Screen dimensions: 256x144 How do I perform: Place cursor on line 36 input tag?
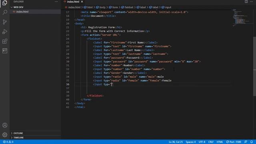pyautogui.click(x=103, y=84)
